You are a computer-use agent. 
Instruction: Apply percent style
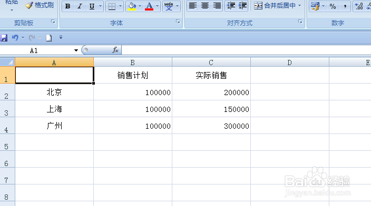pos(333,6)
